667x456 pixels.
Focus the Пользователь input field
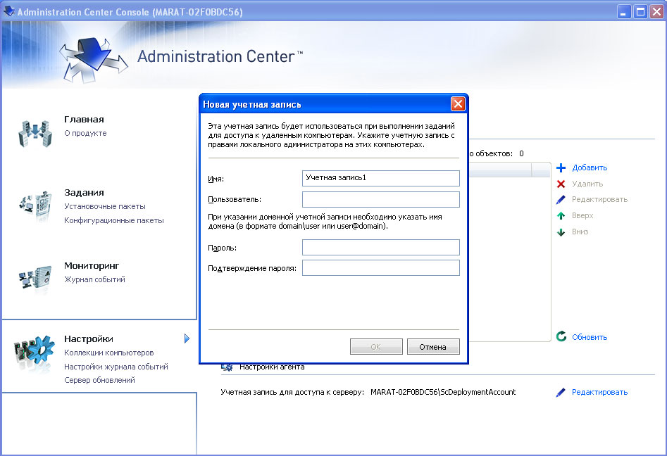(x=381, y=199)
